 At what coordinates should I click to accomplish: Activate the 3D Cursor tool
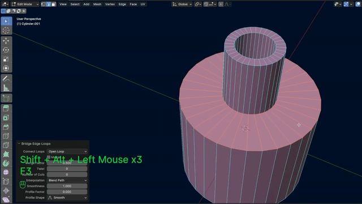click(x=6, y=30)
